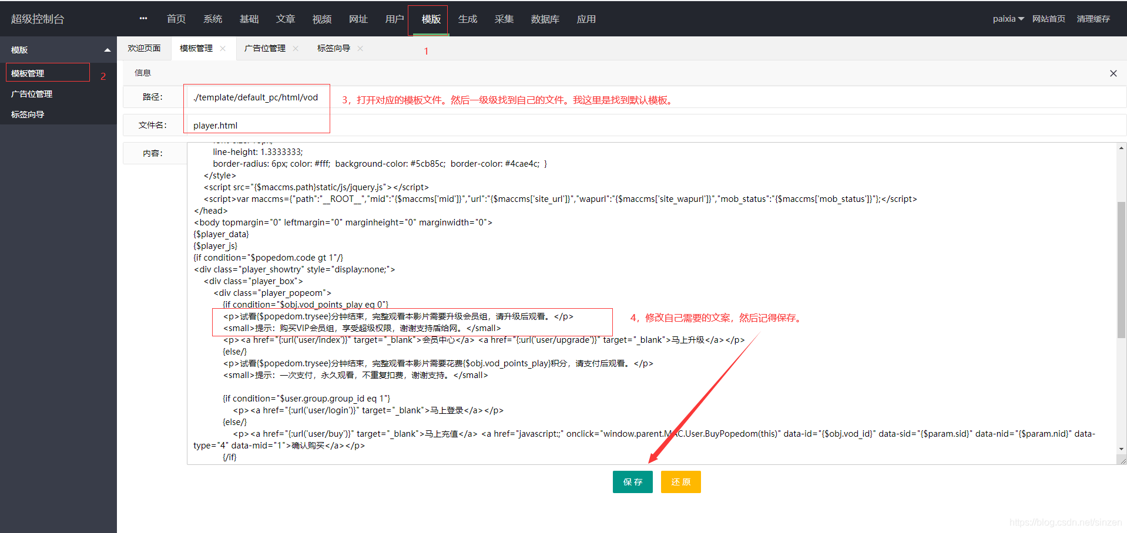Close the 广告位管理 tab with its X

pos(296,48)
